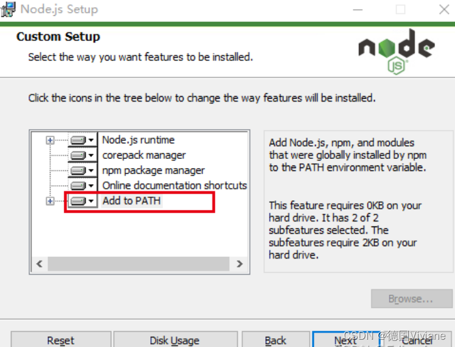Close the Node.js Setup window
455x347 pixels.
[x=444, y=10]
